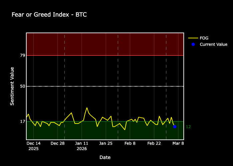Click the 'Mar 8' x-axis tick label
This screenshot has width=233, height=166.
(x=178, y=143)
